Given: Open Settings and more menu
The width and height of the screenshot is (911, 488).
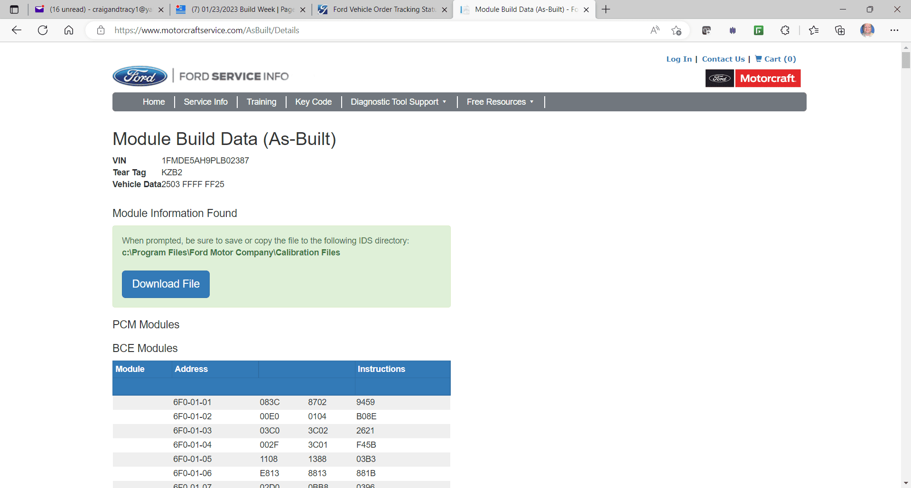Looking at the screenshot, I should click(x=894, y=30).
